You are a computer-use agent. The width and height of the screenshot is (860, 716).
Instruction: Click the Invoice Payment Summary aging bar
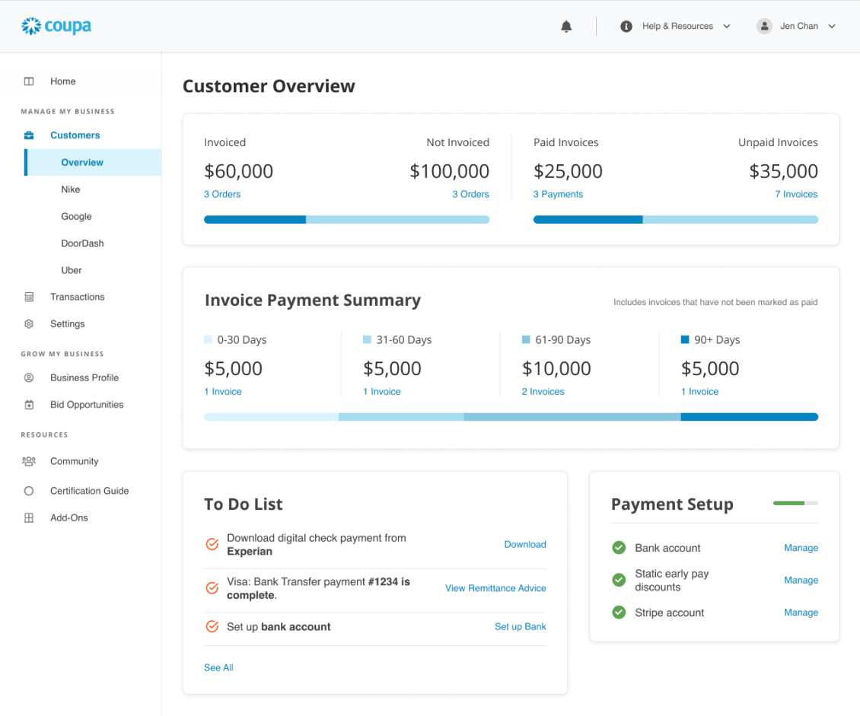point(511,417)
